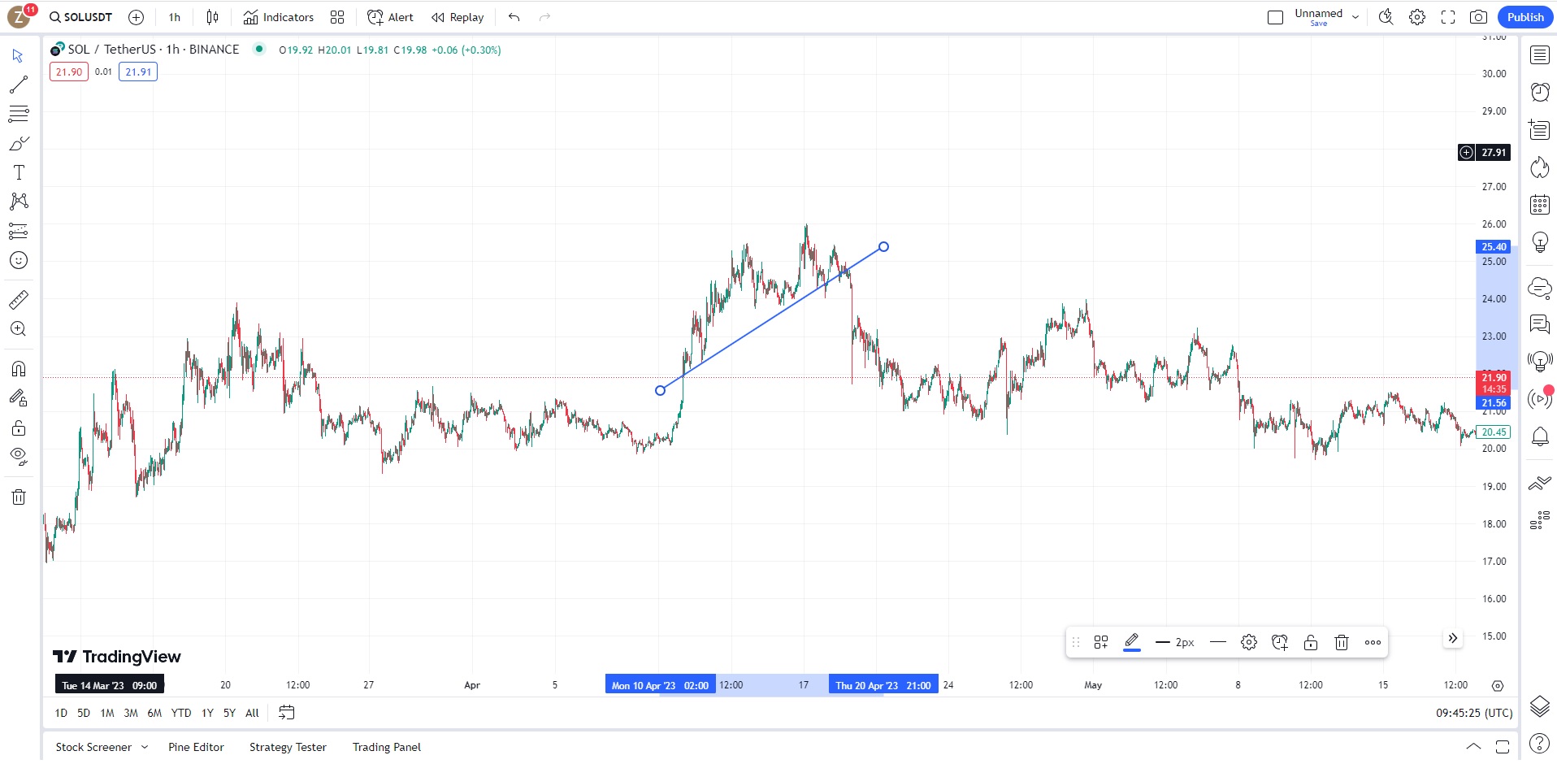Expand the layout name dropdown arrow
This screenshot has height=764, width=1557.
pos(1355,17)
